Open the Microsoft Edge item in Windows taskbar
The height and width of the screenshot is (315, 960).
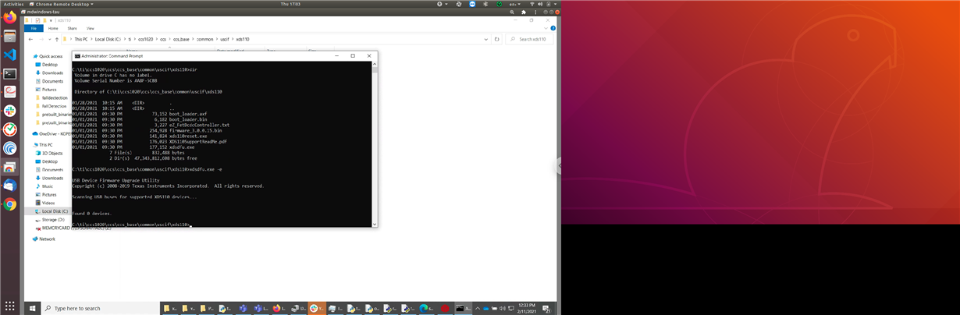(x=425, y=308)
